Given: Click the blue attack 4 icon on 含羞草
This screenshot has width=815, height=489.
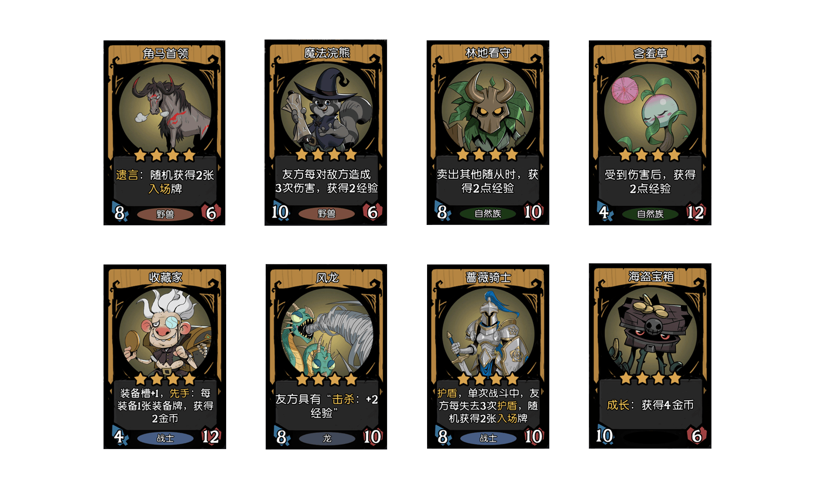Looking at the screenshot, I should coord(604,212).
